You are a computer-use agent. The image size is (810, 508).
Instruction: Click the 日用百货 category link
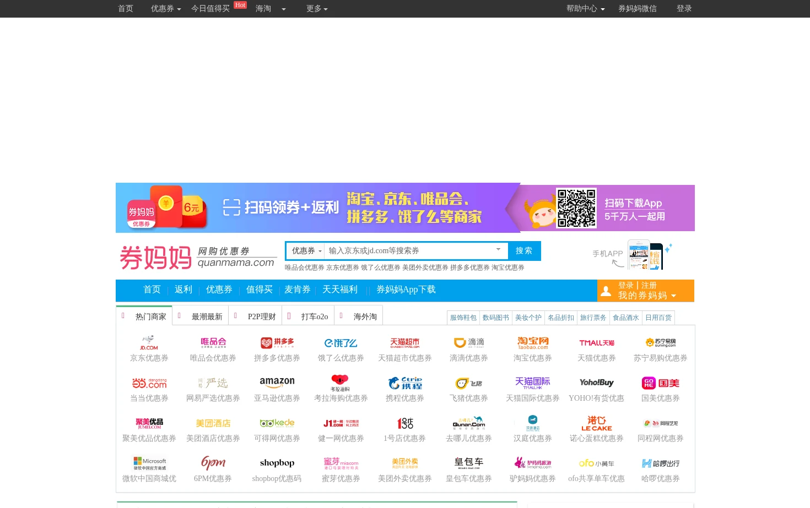(x=658, y=318)
